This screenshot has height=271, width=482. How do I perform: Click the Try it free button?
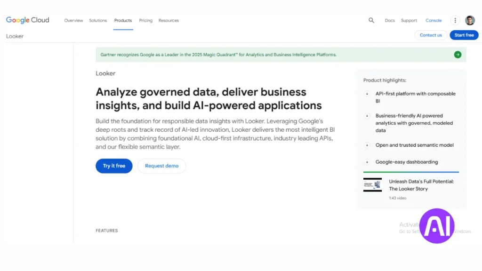113,166
